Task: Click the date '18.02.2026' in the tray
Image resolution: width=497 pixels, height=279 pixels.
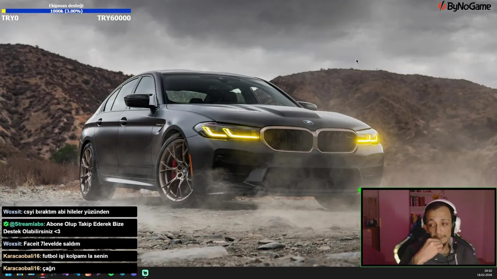Action: pyautogui.click(x=485, y=275)
